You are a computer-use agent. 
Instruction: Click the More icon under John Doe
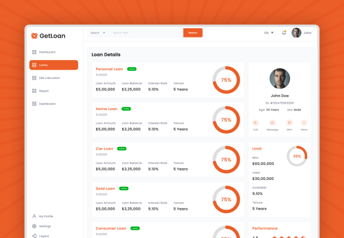[304, 123]
